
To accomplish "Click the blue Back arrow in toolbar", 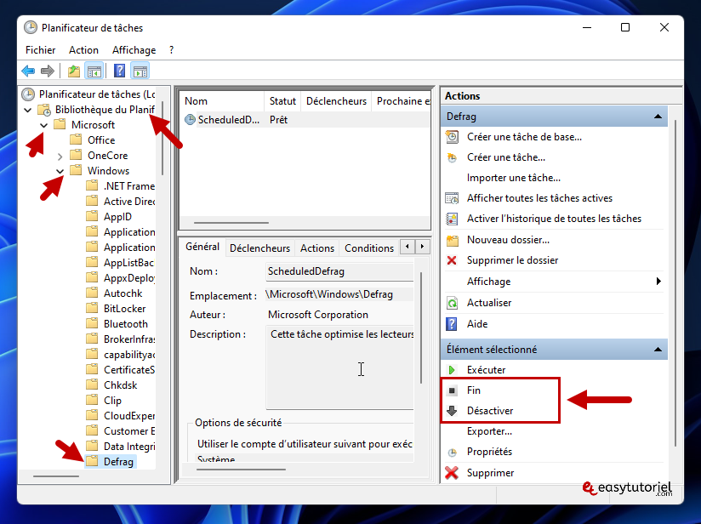I will (28, 71).
